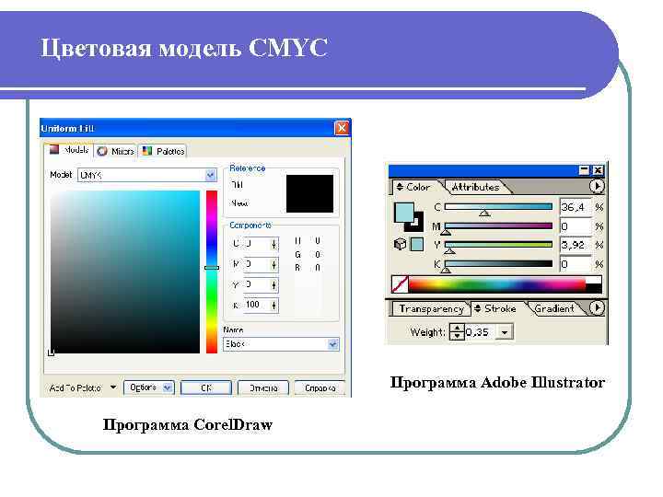Click the Weight field showing 0,35

coord(480,332)
